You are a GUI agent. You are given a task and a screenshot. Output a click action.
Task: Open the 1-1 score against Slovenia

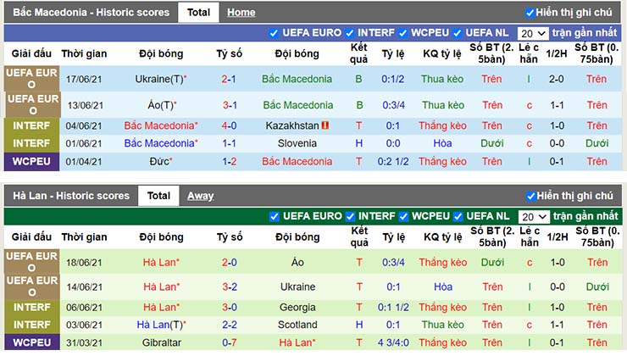click(229, 143)
